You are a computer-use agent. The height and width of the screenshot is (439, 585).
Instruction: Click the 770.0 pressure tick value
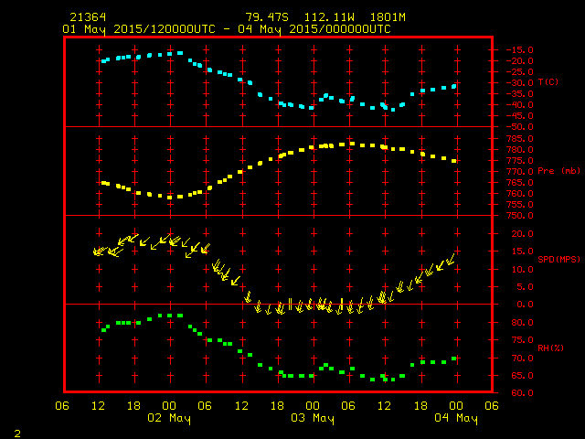(520, 172)
